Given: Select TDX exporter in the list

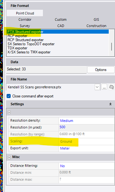Looking at the screenshot, I should click(x=58, y=48).
